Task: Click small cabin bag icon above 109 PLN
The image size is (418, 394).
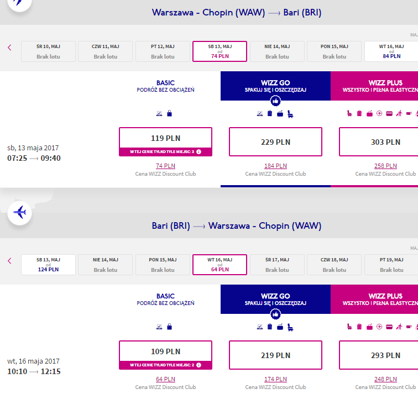Action: pyautogui.click(x=170, y=327)
